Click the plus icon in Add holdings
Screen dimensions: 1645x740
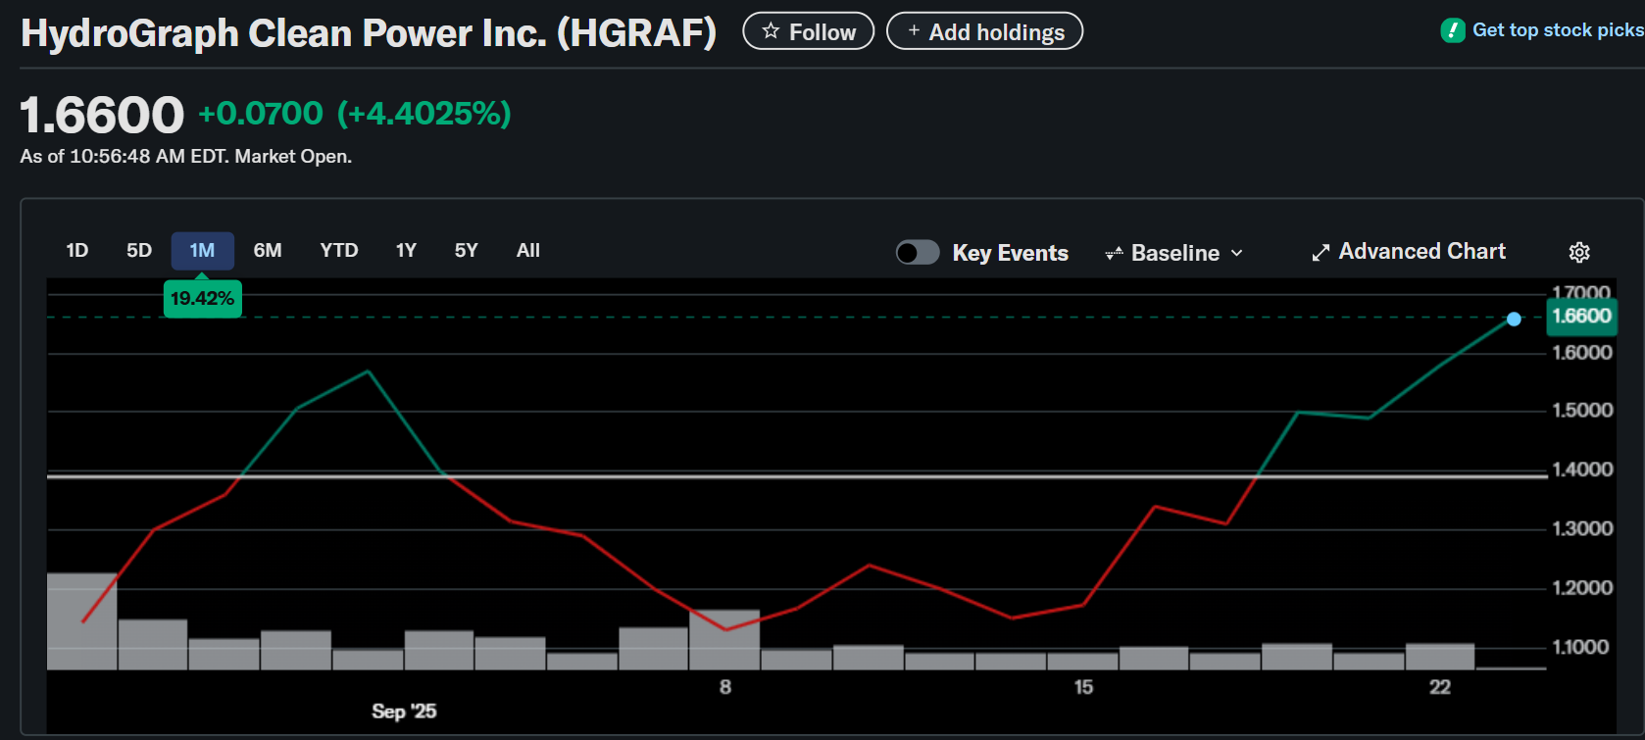914,31
